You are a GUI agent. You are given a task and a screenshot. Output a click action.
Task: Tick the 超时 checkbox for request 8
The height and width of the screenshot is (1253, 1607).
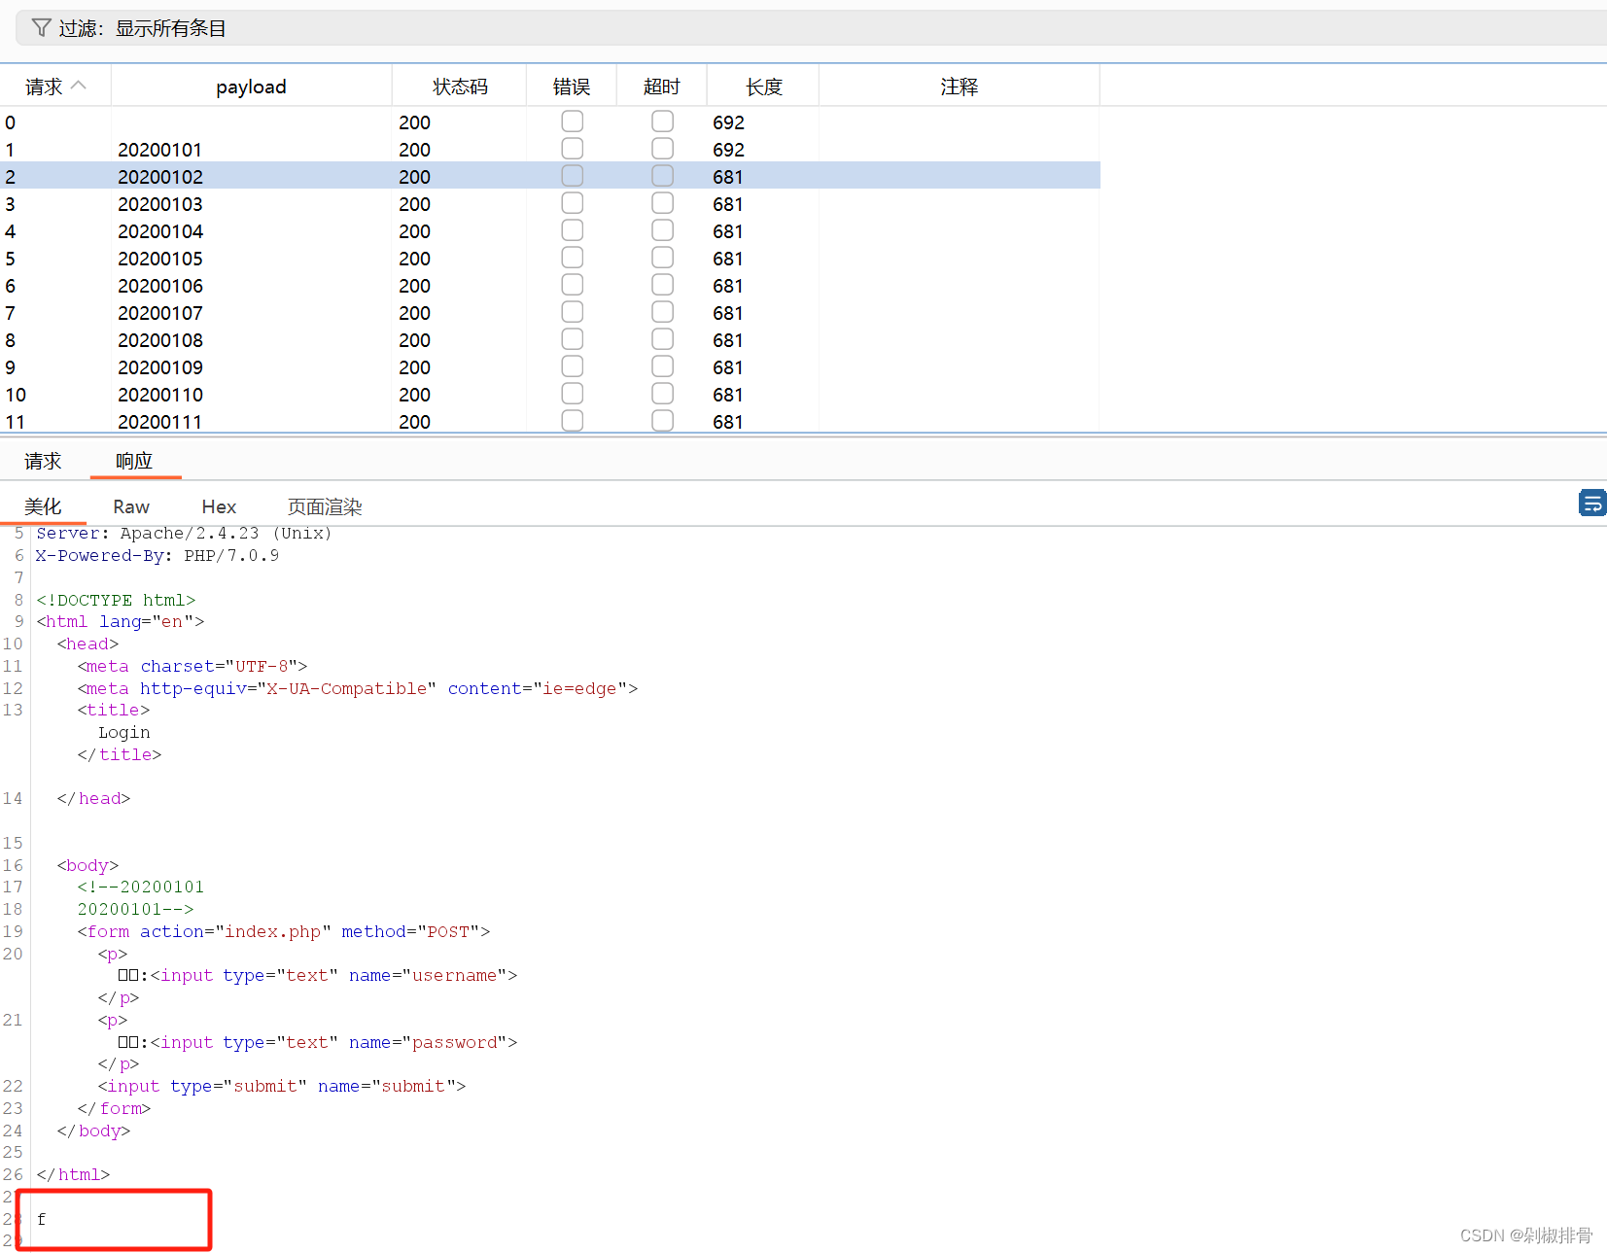click(662, 338)
